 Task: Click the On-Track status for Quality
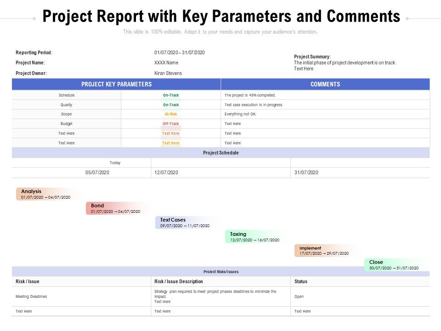point(171,104)
